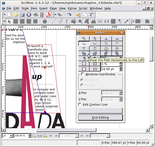Reduce path size by 10.00 pt value
This screenshot has width=155, height=147.
pyautogui.click(x=95, y=69)
